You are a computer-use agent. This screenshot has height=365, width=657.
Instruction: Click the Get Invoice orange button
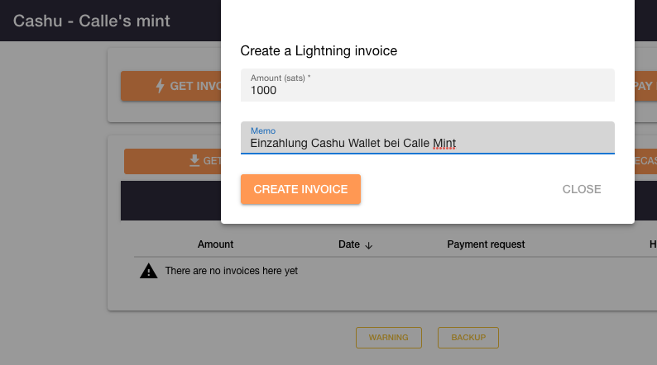coord(171,86)
